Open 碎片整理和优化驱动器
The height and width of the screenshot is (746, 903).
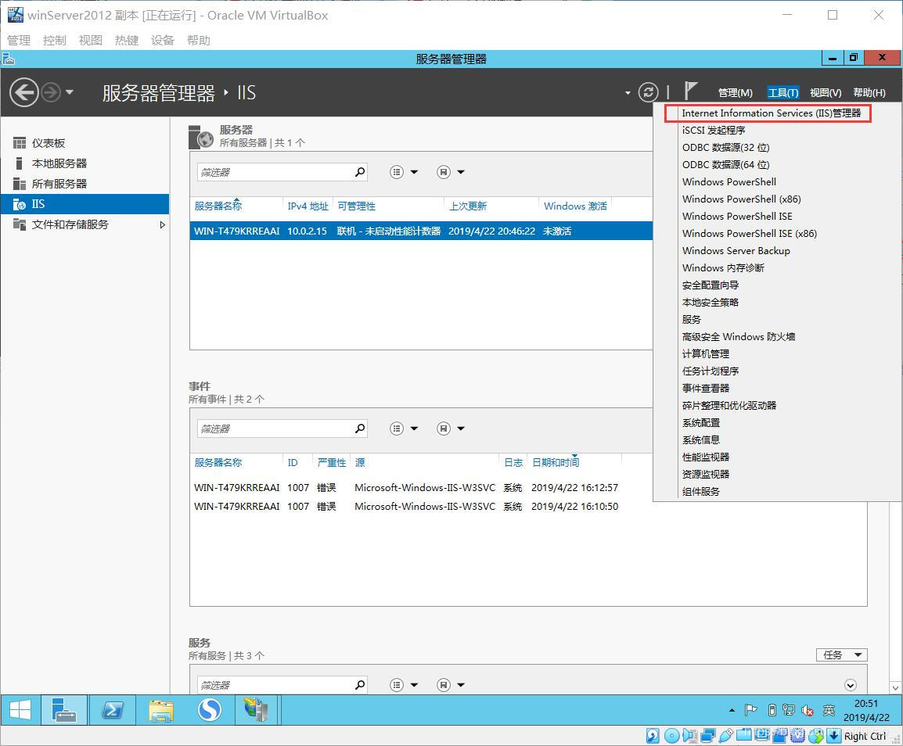point(729,406)
